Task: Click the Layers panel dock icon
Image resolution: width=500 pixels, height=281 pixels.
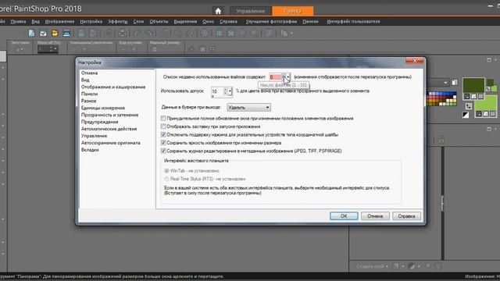Action: pos(489,129)
